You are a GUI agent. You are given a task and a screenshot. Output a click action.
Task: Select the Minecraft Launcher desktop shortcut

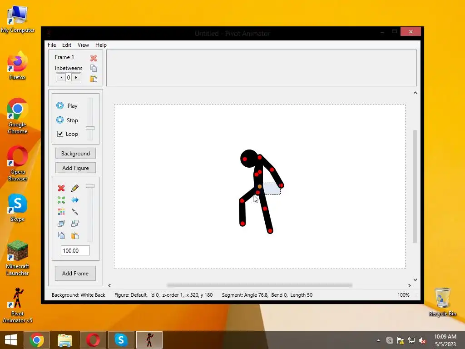pos(18,258)
